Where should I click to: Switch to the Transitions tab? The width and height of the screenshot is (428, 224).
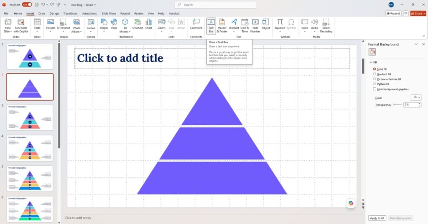(70, 13)
